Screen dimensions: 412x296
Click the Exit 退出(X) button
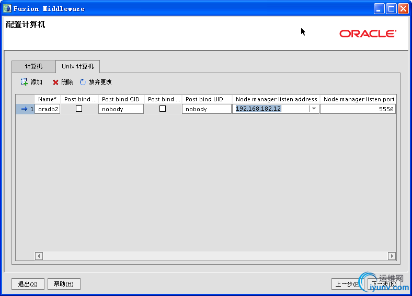(x=28, y=284)
